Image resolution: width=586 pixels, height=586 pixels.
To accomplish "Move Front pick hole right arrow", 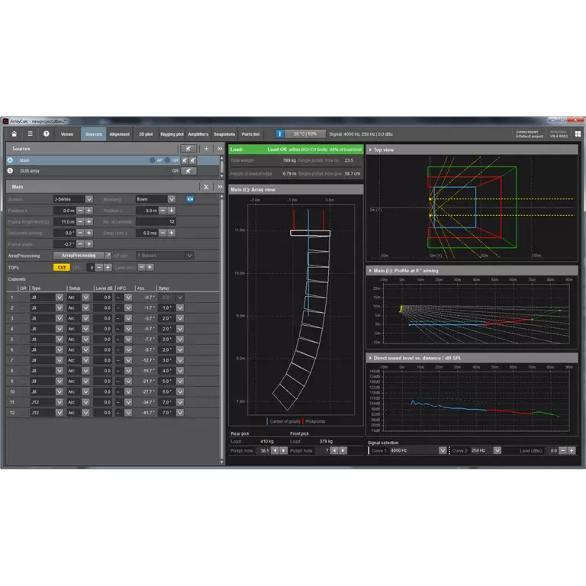I will click(x=343, y=451).
